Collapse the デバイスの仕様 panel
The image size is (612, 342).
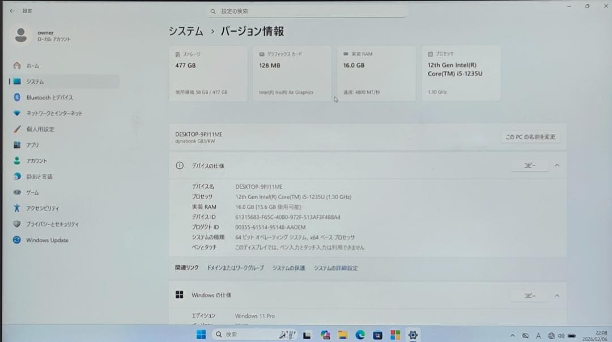coord(557,166)
